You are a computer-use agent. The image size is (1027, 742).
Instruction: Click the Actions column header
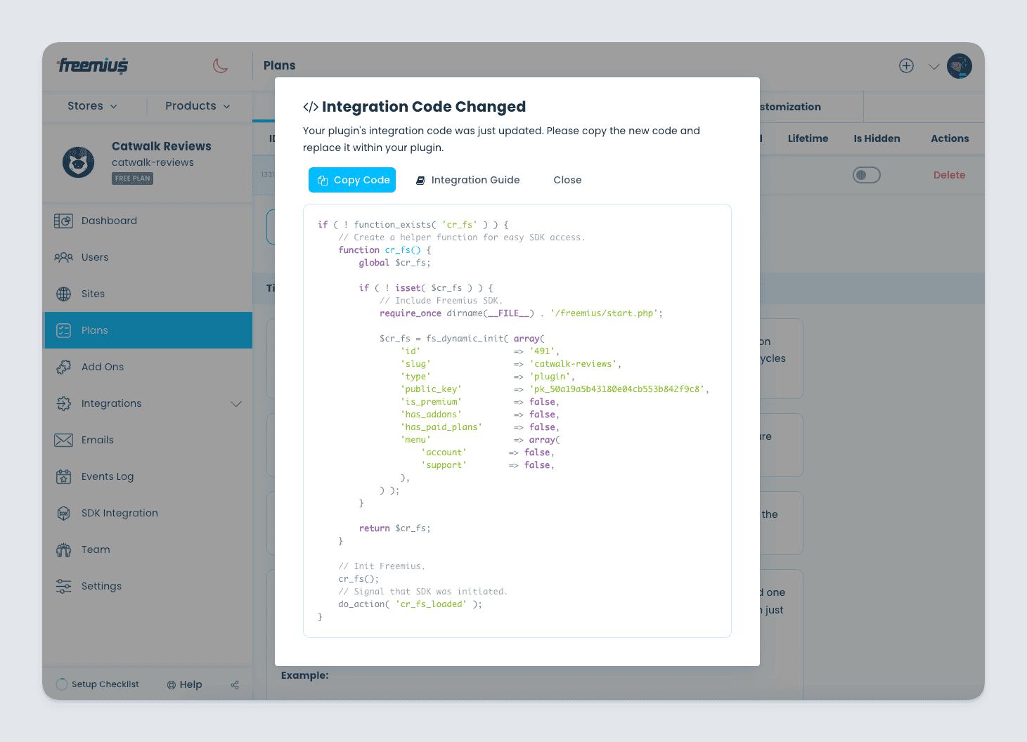(x=950, y=138)
